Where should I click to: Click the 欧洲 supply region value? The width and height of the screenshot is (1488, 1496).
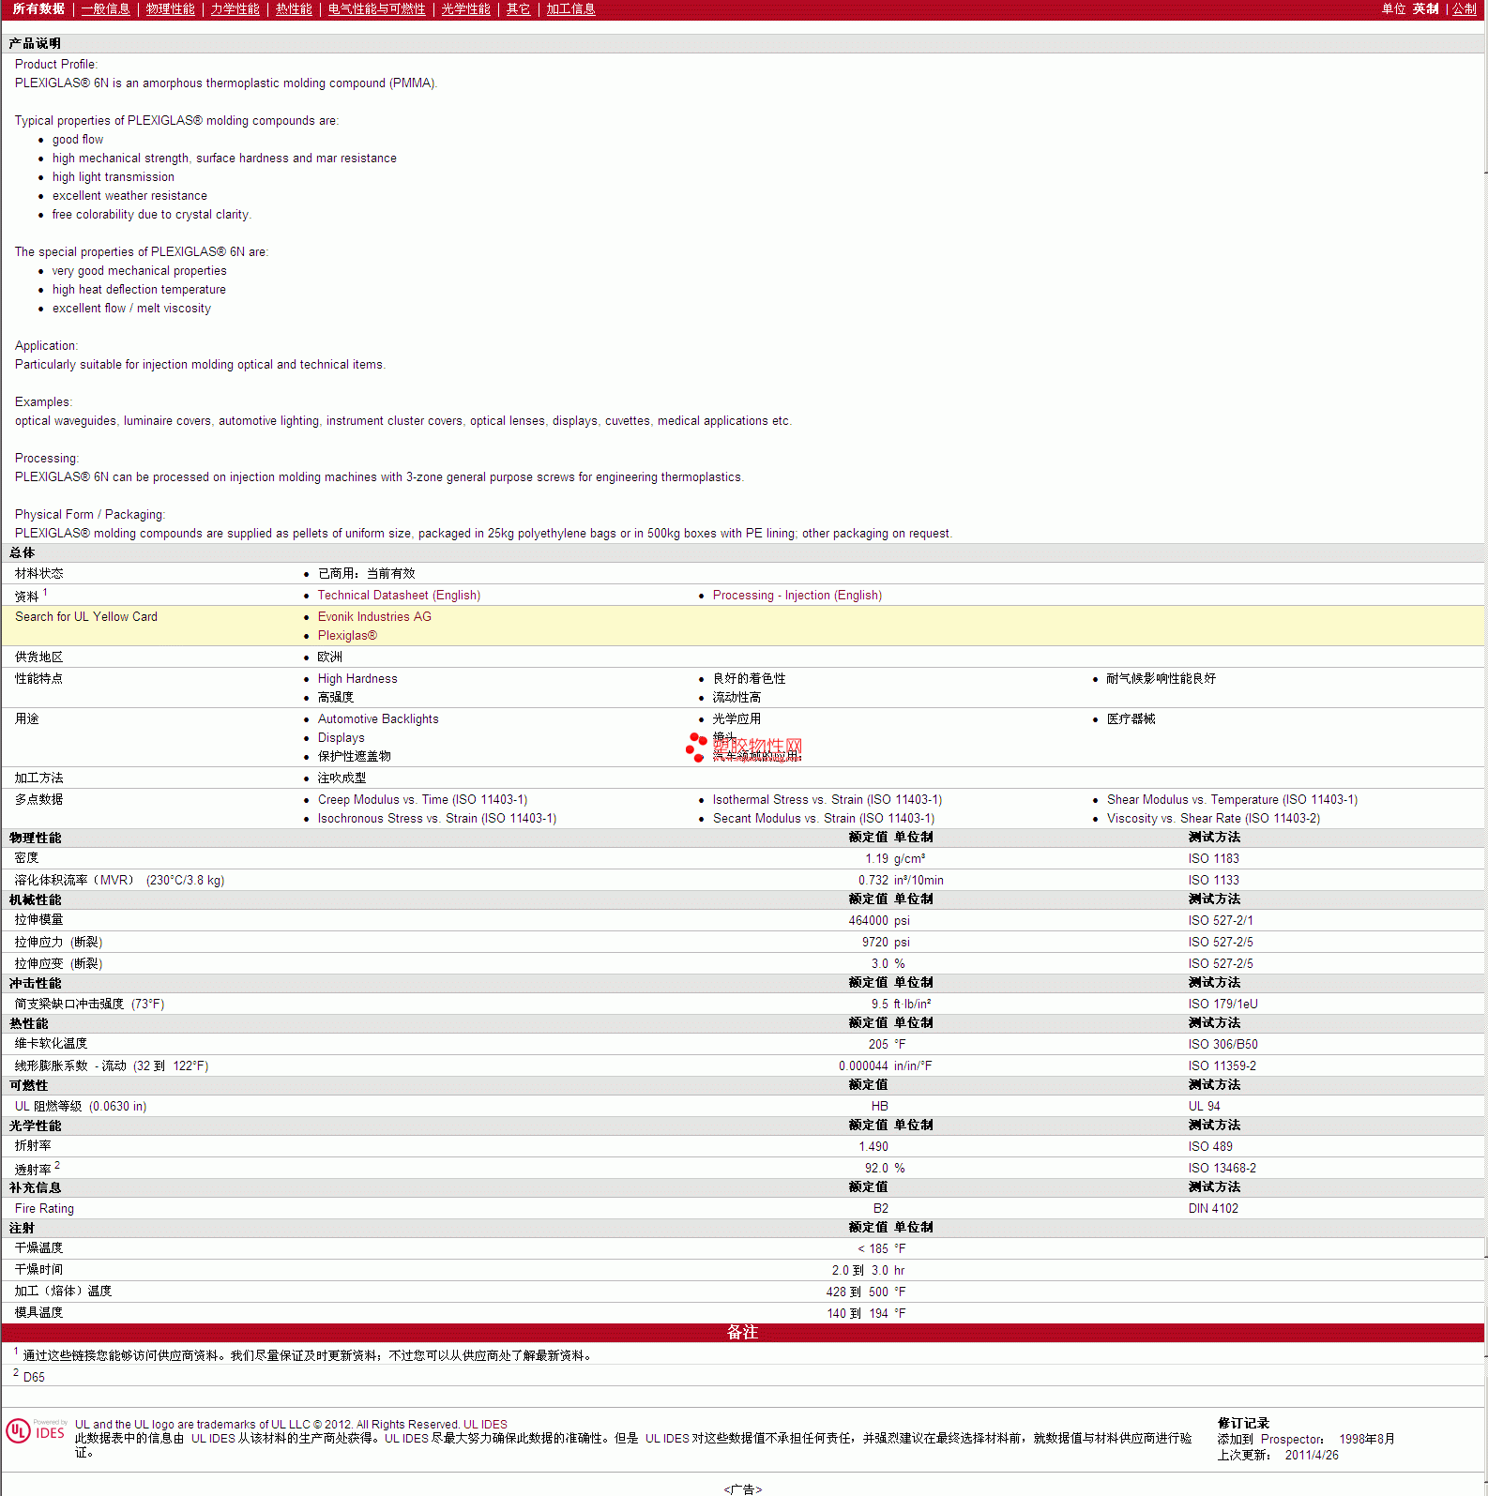point(329,657)
